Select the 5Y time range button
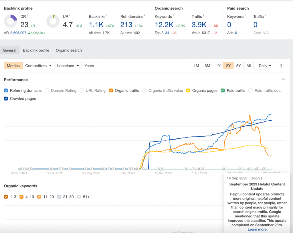The width and height of the screenshot is (293, 233). pyautogui.click(x=238, y=65)
